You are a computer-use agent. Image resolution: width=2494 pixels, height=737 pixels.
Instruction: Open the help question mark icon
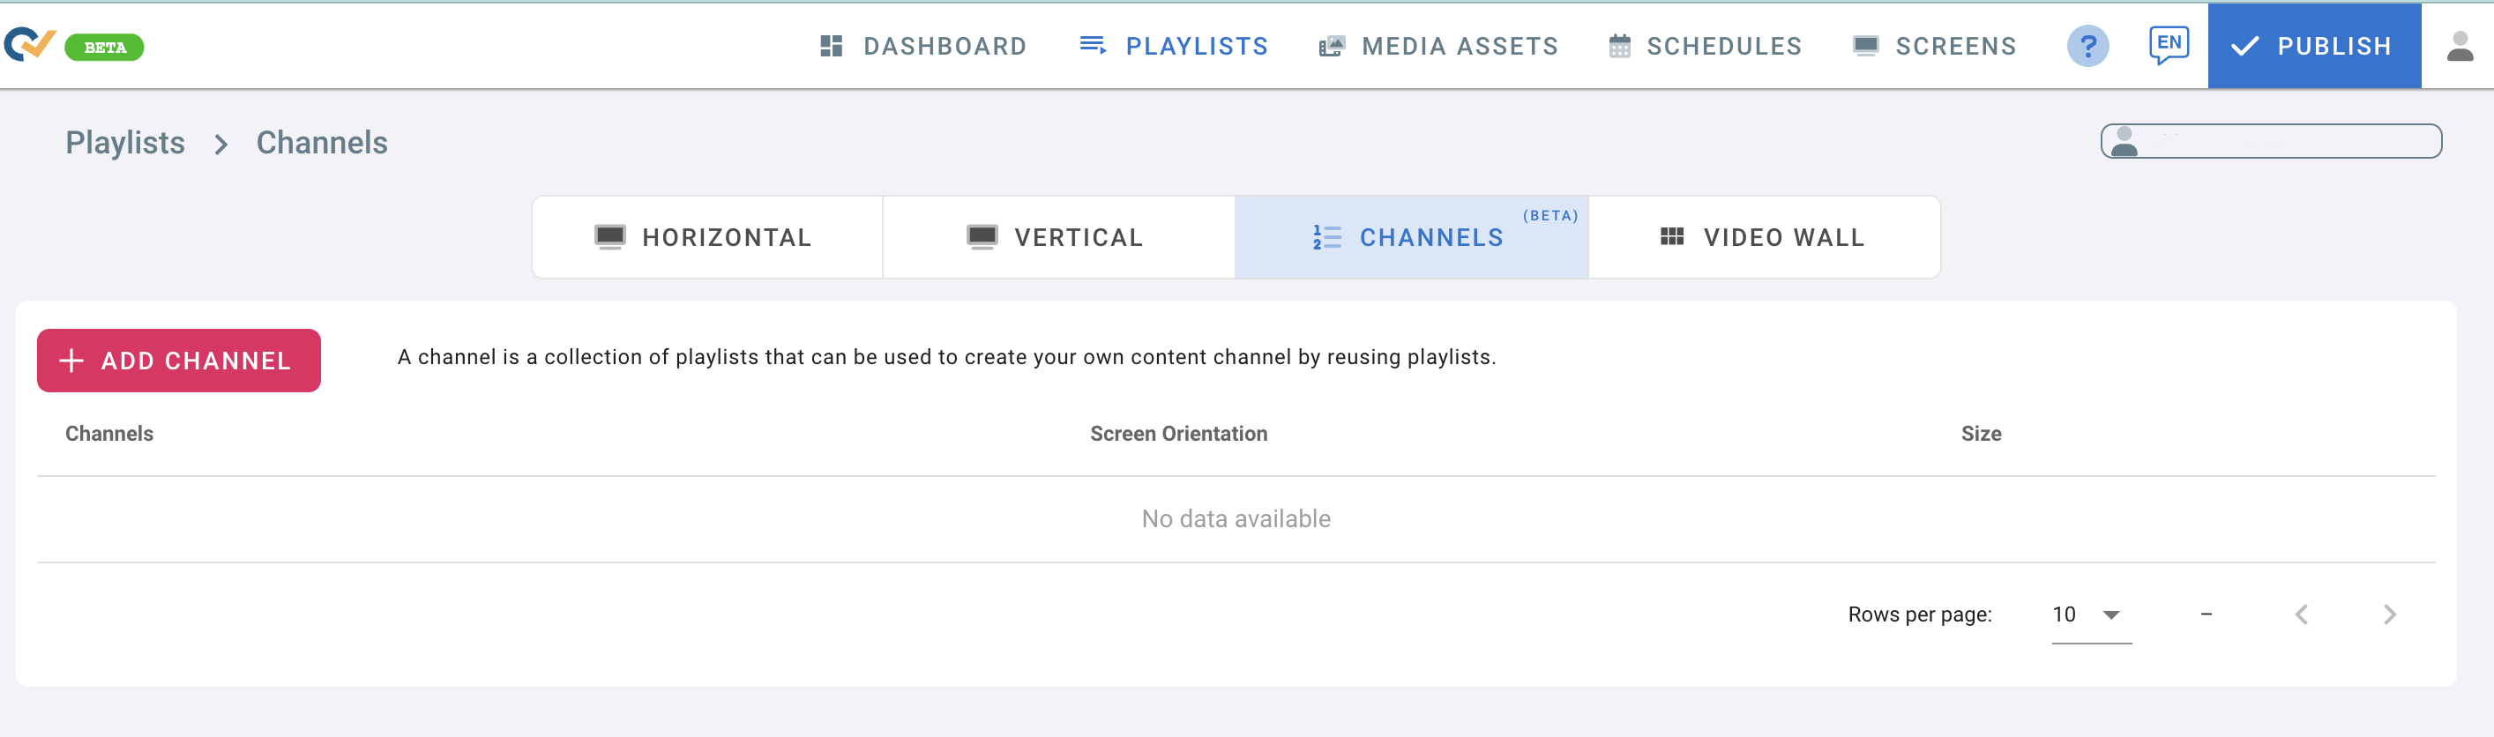(x=2087, y=46)
